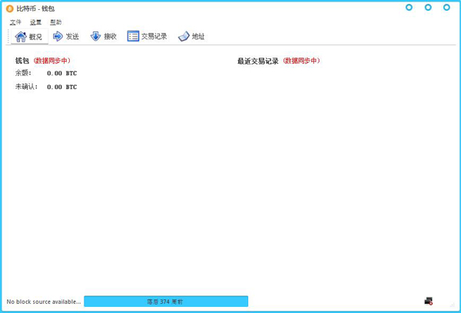The width and height of the screenshot is (461, 313).
Task: Open the 发送 send coins tab
Action: (x=66, y=36)
